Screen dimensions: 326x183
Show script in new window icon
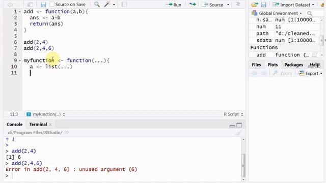point(30,5)
